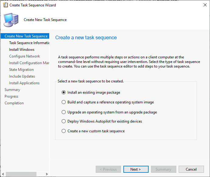The height and width of the screenshot is (177, 210).
Task: Click the 'Create a new task sequence' heading
Action: point(86,37)
